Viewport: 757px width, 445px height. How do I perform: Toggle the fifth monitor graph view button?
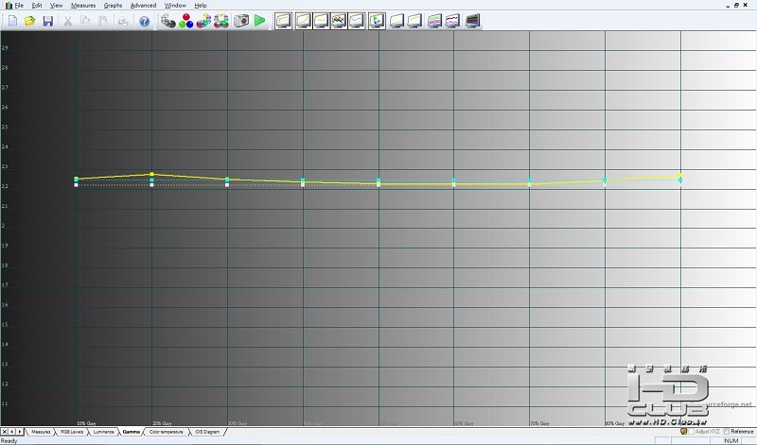click(x=357, y=21)
